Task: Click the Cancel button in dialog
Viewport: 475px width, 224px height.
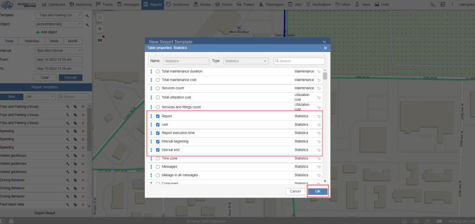Action: pos(295,191)
